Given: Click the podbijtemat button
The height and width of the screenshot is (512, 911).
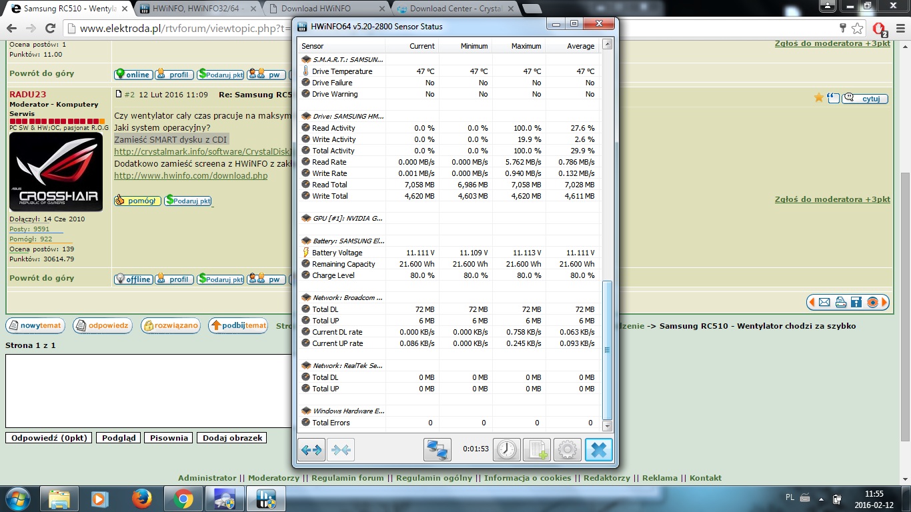Looking at the screenshot, I should 238,326.
